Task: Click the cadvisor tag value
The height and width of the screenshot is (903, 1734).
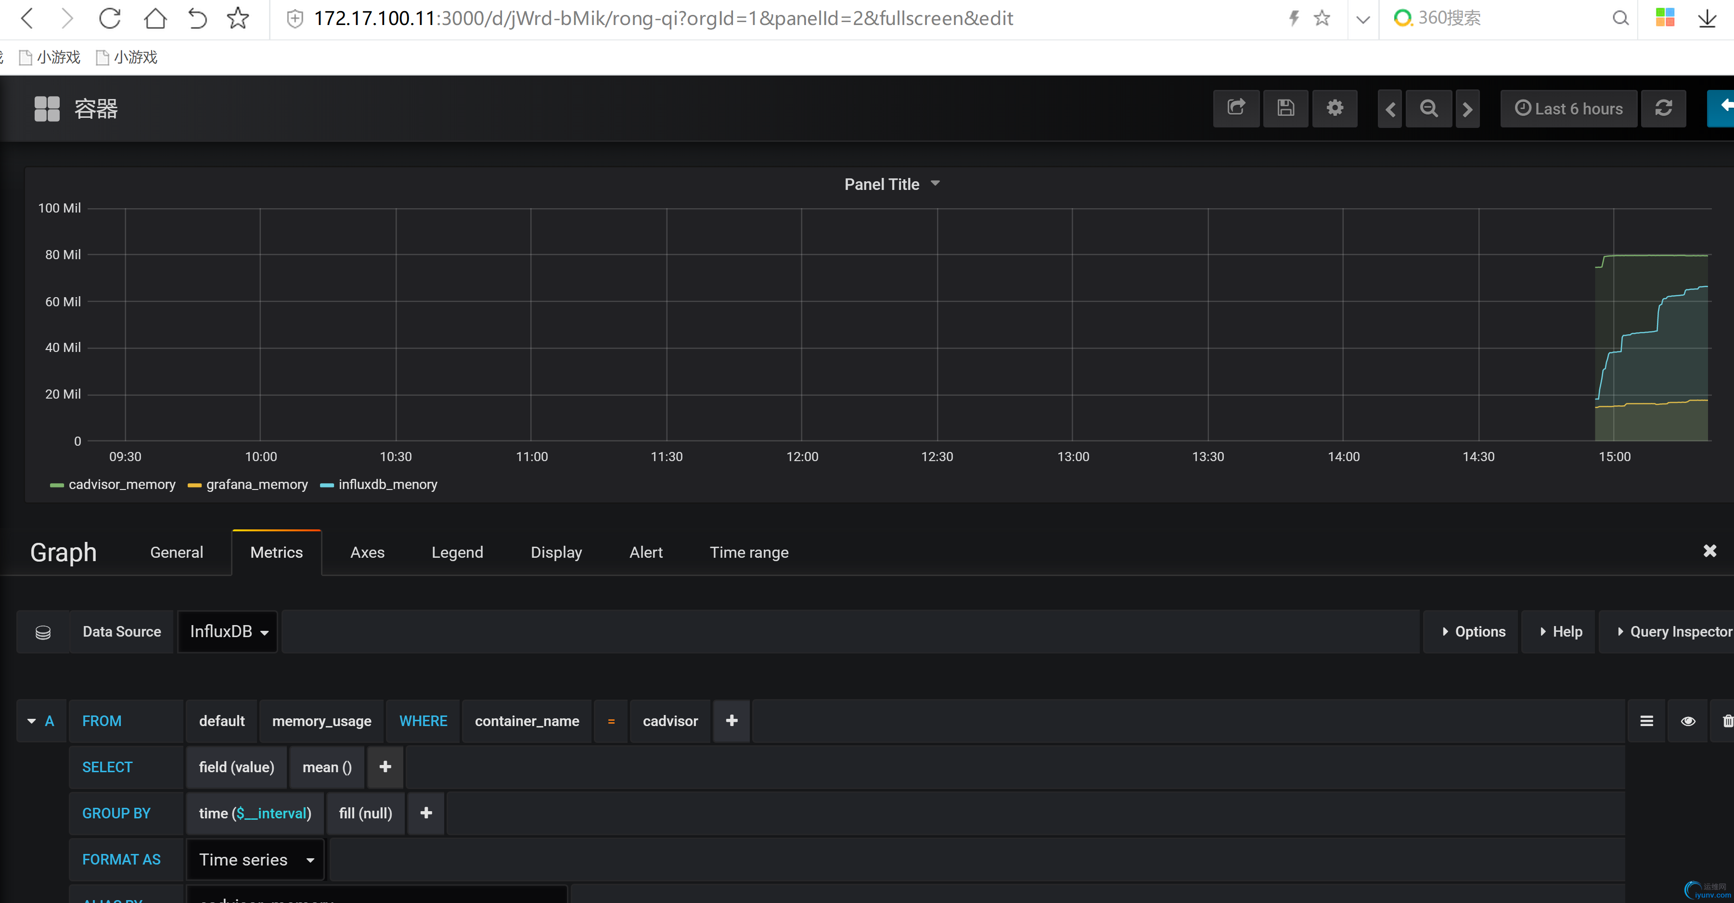Action: 670,721
